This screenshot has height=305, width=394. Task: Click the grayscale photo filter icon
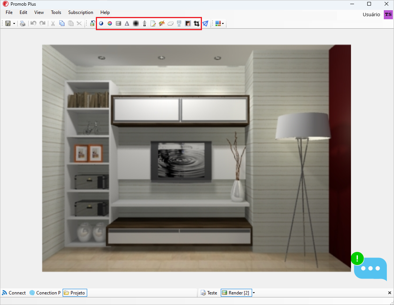(119, 23)
